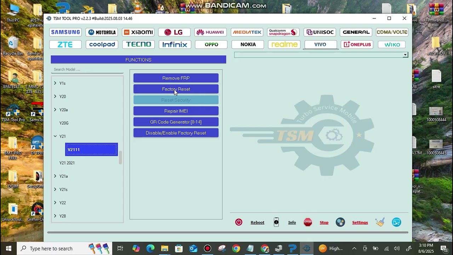Expand the Y28 model node
Viewport: 453px width, 255px height.
click(x=55, y=216)
